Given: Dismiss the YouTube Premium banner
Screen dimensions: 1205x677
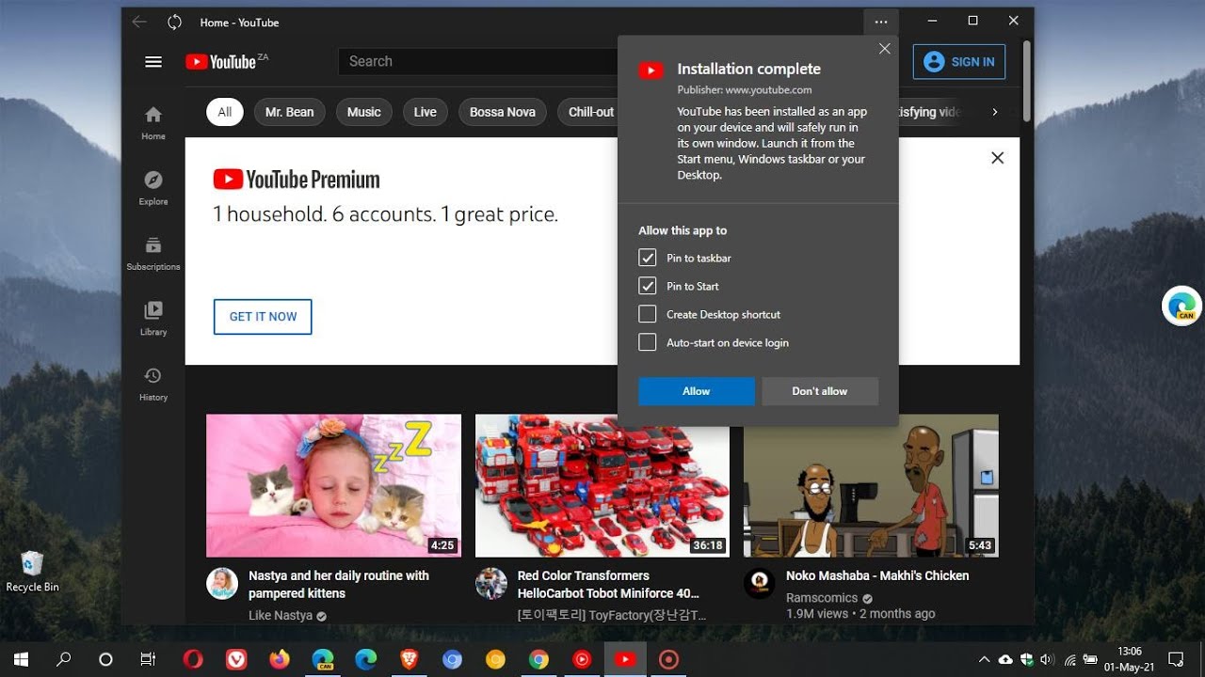Looking at the screenshot, I should click(x=997, y=158).
